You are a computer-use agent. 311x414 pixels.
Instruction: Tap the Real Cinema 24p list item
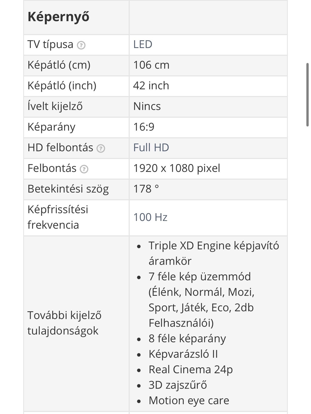click(x=191, y=370)
